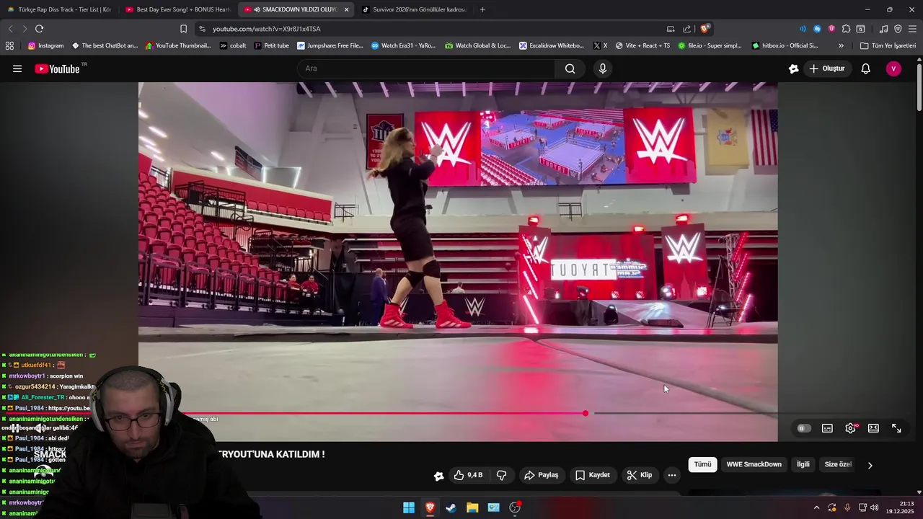Reload the current page
Image resolution: width=923 pixels, height=519 pixels.
pos(39,29)
